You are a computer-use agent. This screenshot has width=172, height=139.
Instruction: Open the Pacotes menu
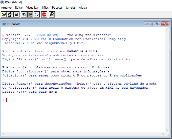pyautogui.click(x=57, y=8)
